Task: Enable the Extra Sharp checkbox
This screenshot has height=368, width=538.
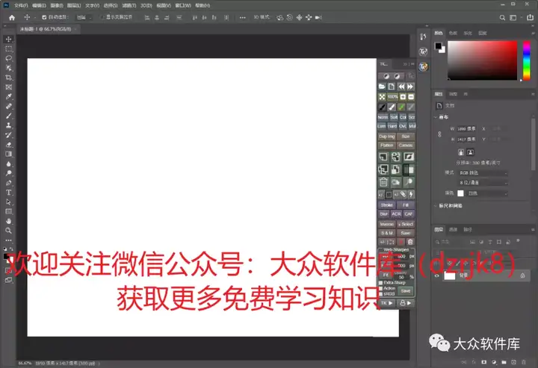Action: click(380, 283)
